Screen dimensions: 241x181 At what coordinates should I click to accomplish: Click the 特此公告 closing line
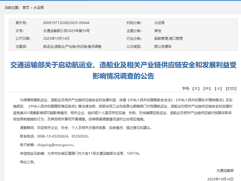point(28,162)
